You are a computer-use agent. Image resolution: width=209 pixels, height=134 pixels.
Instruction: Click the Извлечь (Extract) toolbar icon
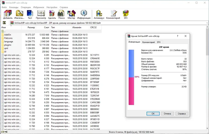(x=19, y=15)
